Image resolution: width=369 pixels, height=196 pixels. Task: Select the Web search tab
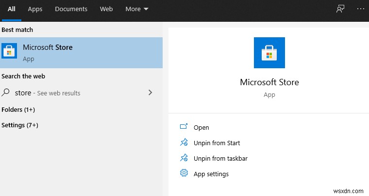(106, 9)
